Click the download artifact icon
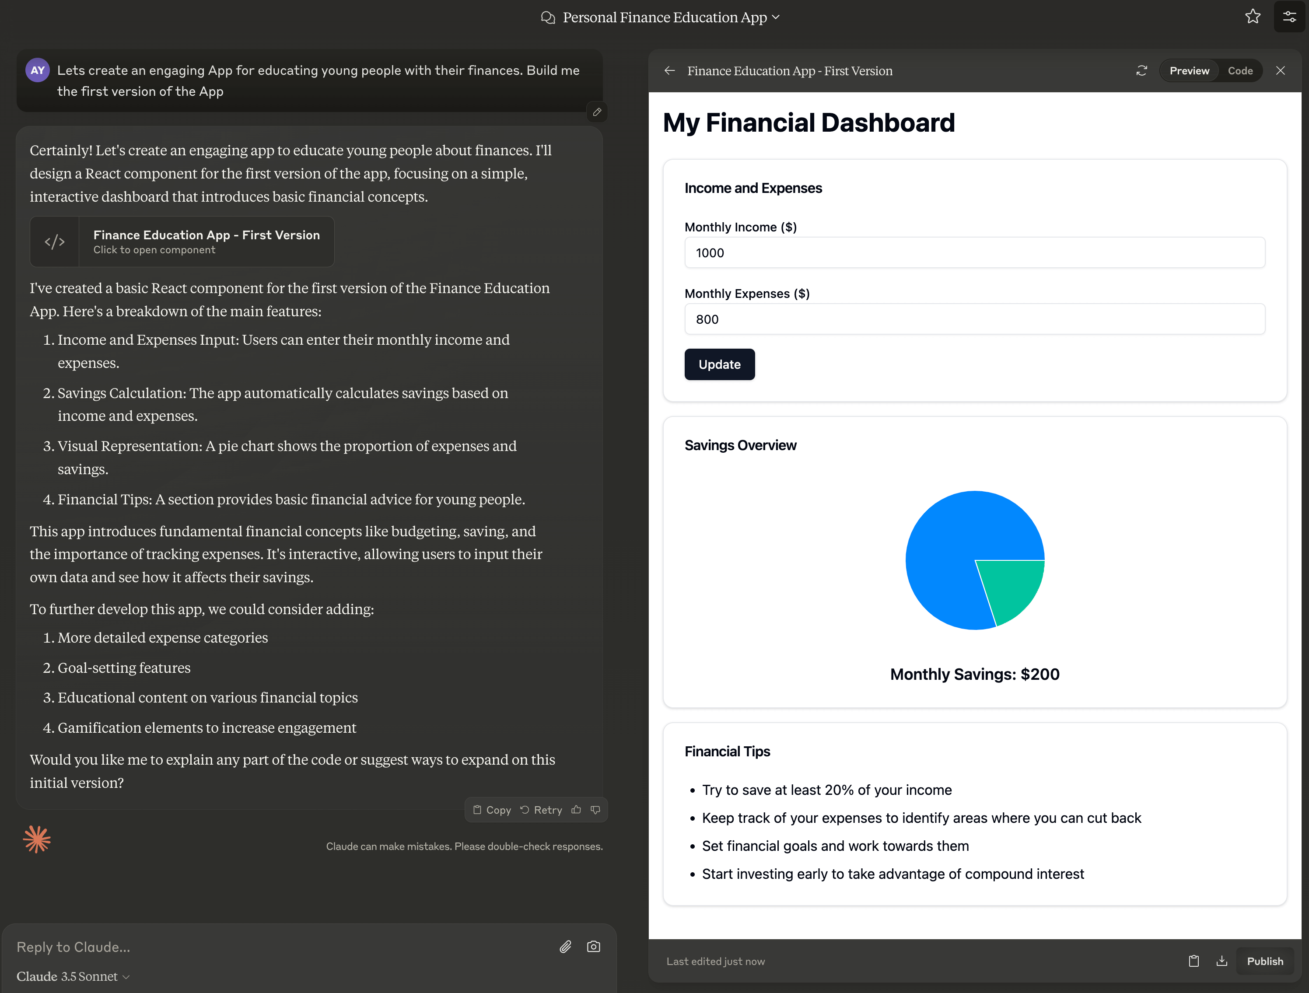Image resolution: width=1309 pixels, height=993 pixels. [x=1222, y=961]
